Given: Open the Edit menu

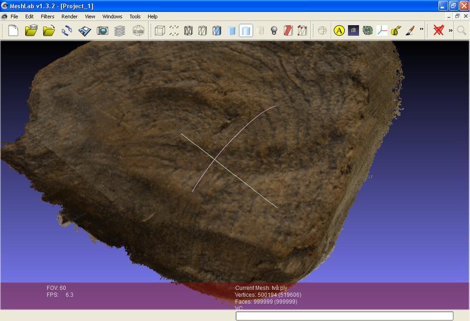Looking at the screenshot, I should [x=29, y=17].
